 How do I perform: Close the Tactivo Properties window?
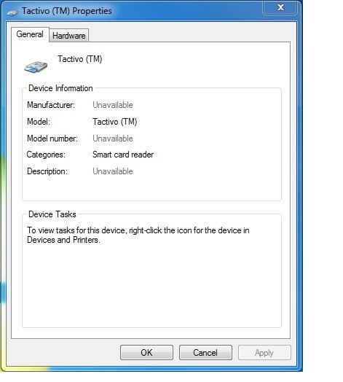coord(280,7)
